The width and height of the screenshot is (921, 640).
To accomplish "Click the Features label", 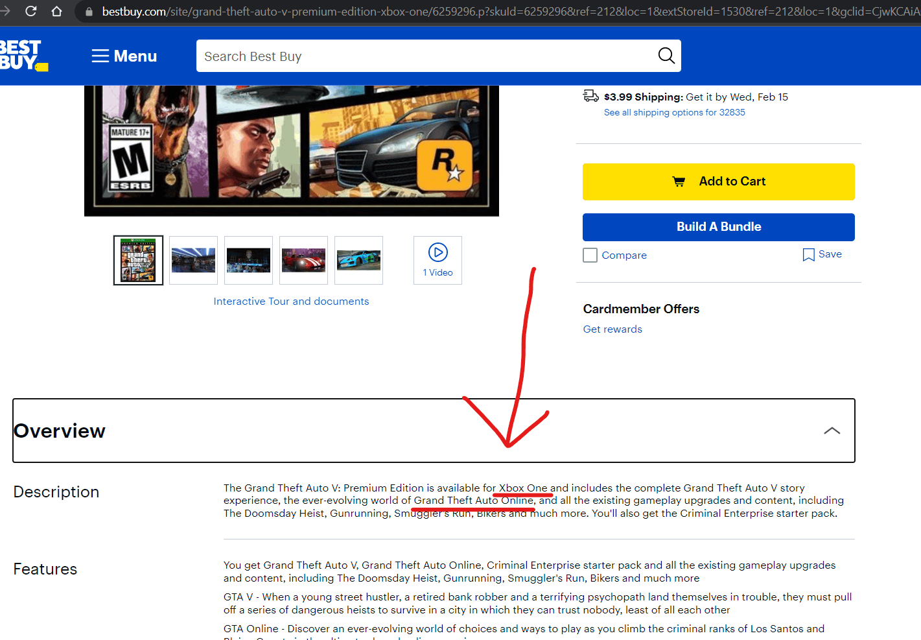I will (x=45, y=569).
